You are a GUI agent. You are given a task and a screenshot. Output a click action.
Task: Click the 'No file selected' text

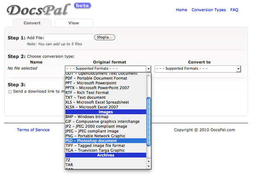click(23, 68)
